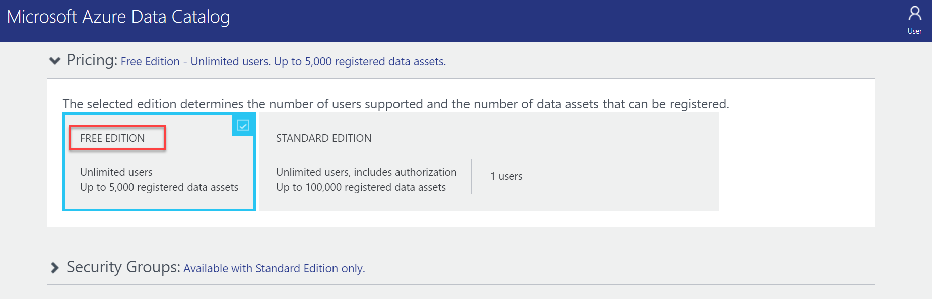Click the User label under the profile icon
Image resolution: width=932 pixels, height=299 pixels.
click(914, 31)
